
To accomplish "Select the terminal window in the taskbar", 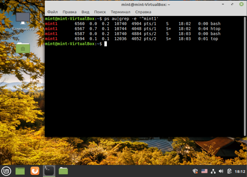I will (x=49, y=171).
